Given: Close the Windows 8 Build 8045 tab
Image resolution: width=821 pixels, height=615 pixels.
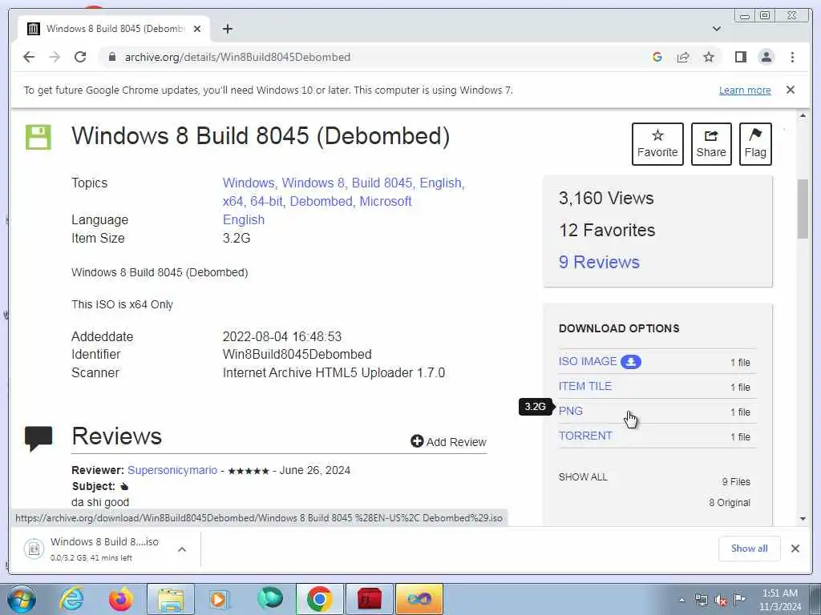Looking at the screenshot, I should [x=197, y=29].
